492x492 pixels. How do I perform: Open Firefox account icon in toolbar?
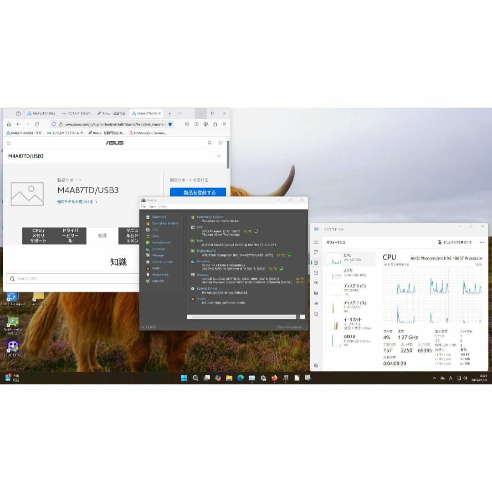click(206, 124)
